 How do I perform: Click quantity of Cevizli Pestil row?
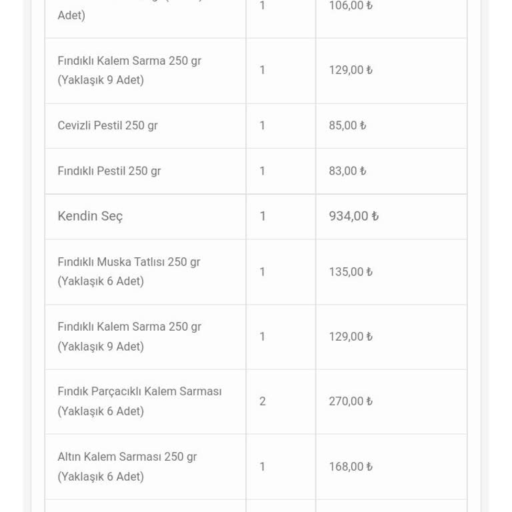(263, 125)
